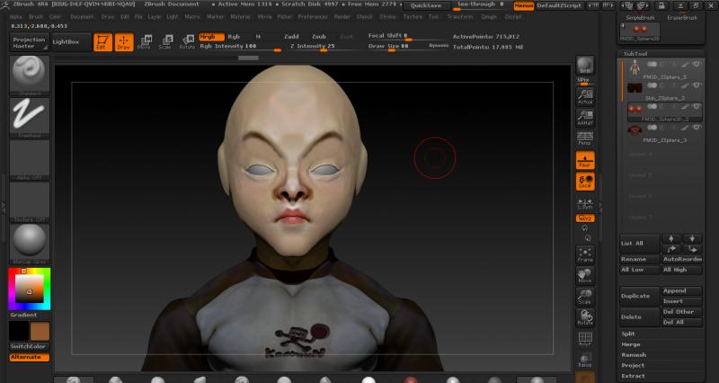This screenshot has height=383, width=719.
Task: Click the Move canvas icon in right shelf
Action: point(585,276)
